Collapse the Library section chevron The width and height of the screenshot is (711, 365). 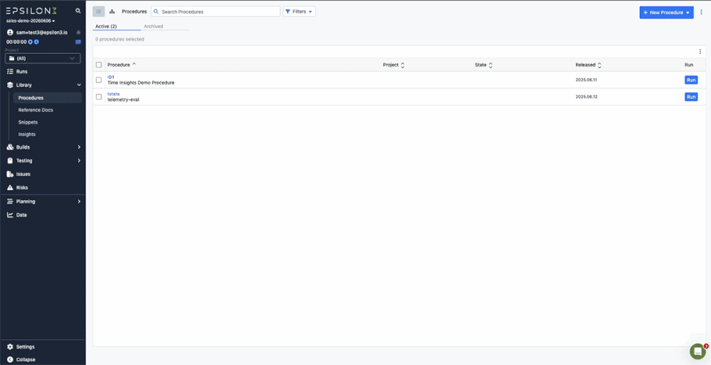coord(79,85)
